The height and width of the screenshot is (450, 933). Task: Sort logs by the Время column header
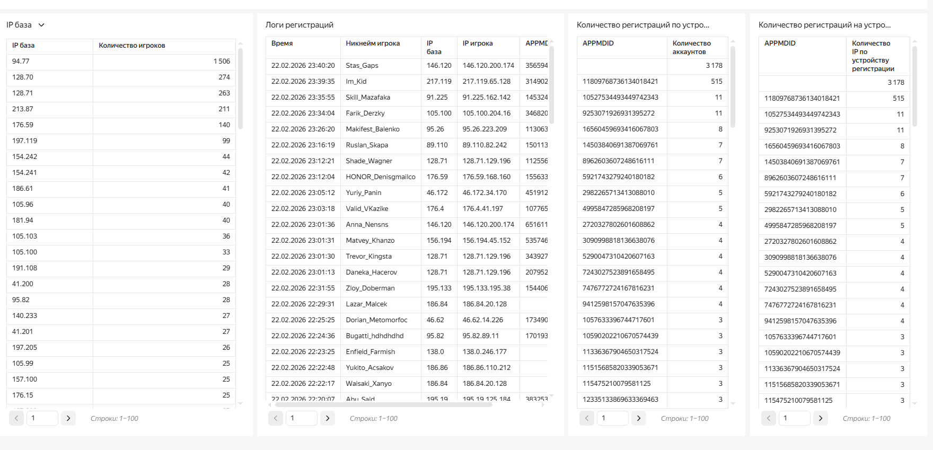(282, 43)
